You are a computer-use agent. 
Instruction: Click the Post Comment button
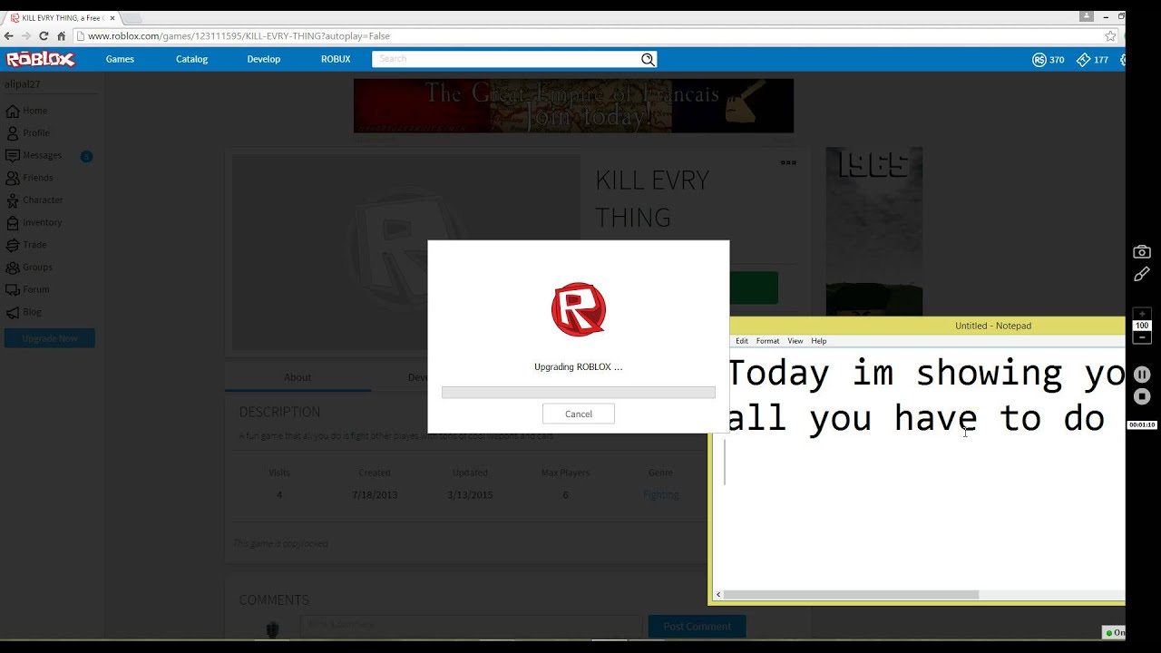coord(697,626)
